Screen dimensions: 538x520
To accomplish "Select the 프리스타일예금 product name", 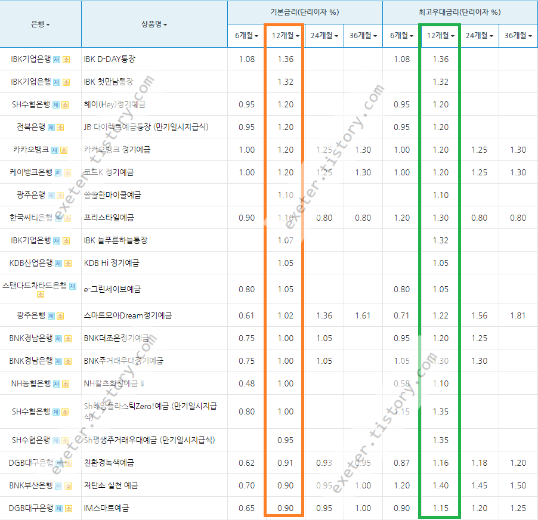I will [109, 218].
